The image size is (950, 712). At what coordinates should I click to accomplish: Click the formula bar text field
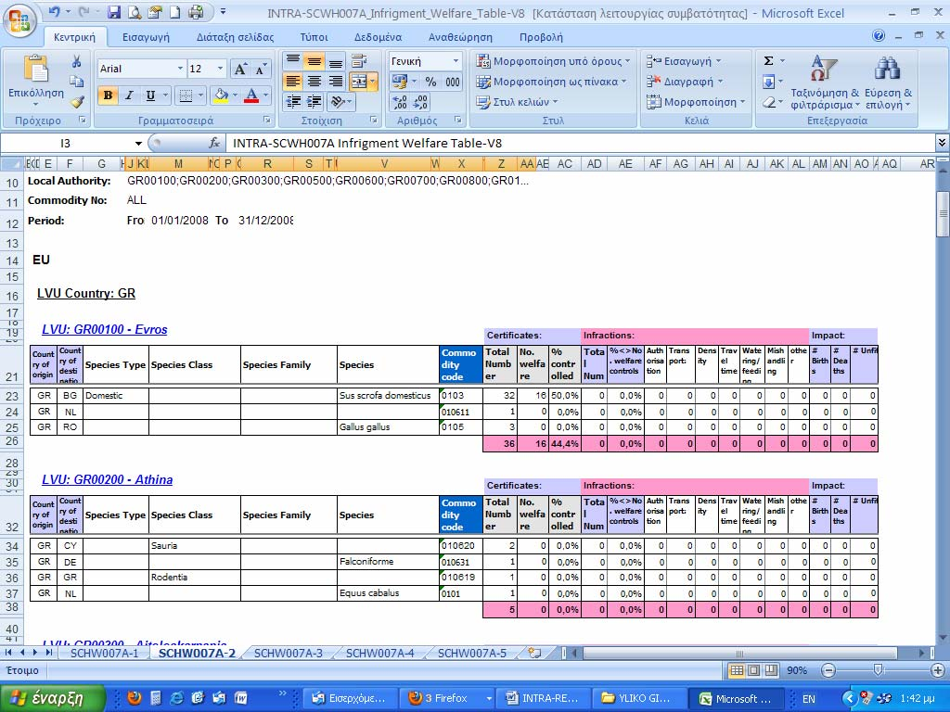(x=579, y=144)
